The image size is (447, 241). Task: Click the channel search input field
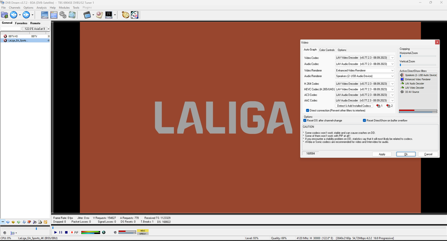pyautogui.click(x=10, y=29)
